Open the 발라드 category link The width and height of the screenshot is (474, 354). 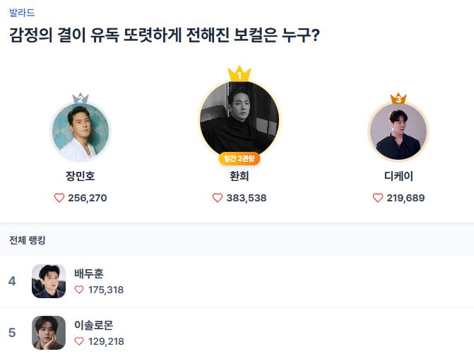22,13
